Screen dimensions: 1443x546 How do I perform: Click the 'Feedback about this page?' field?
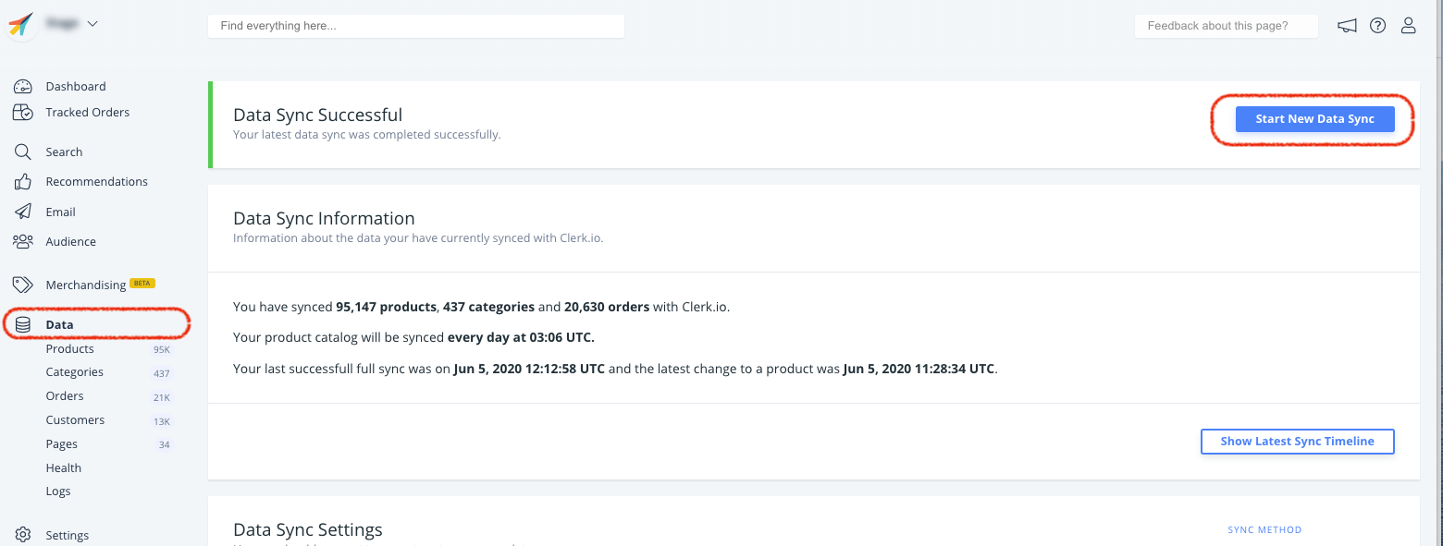click(1226, 26)
